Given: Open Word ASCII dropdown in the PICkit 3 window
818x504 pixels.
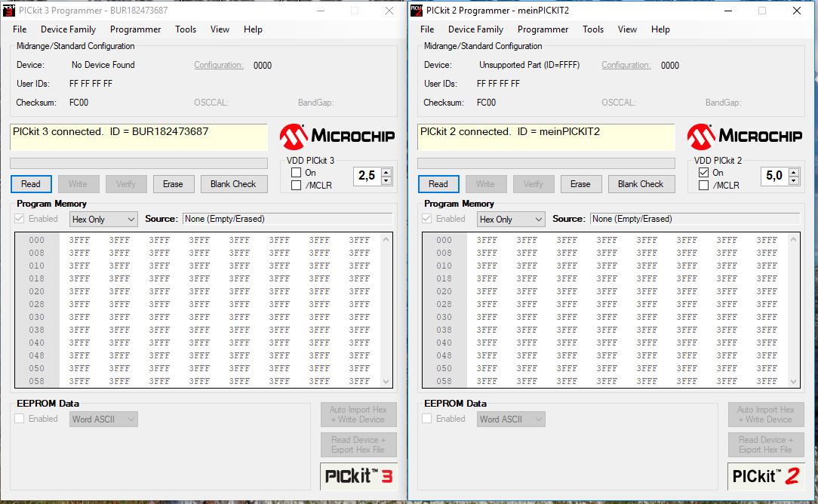Looking at the screenshot, I should 103,419.
